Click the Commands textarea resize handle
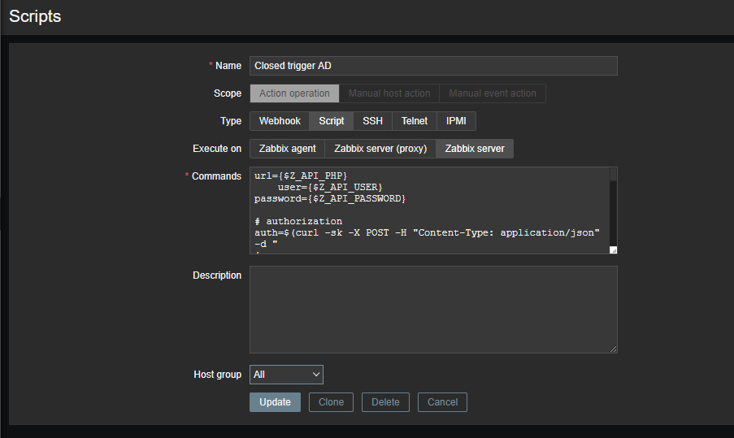 coord(613,250)
